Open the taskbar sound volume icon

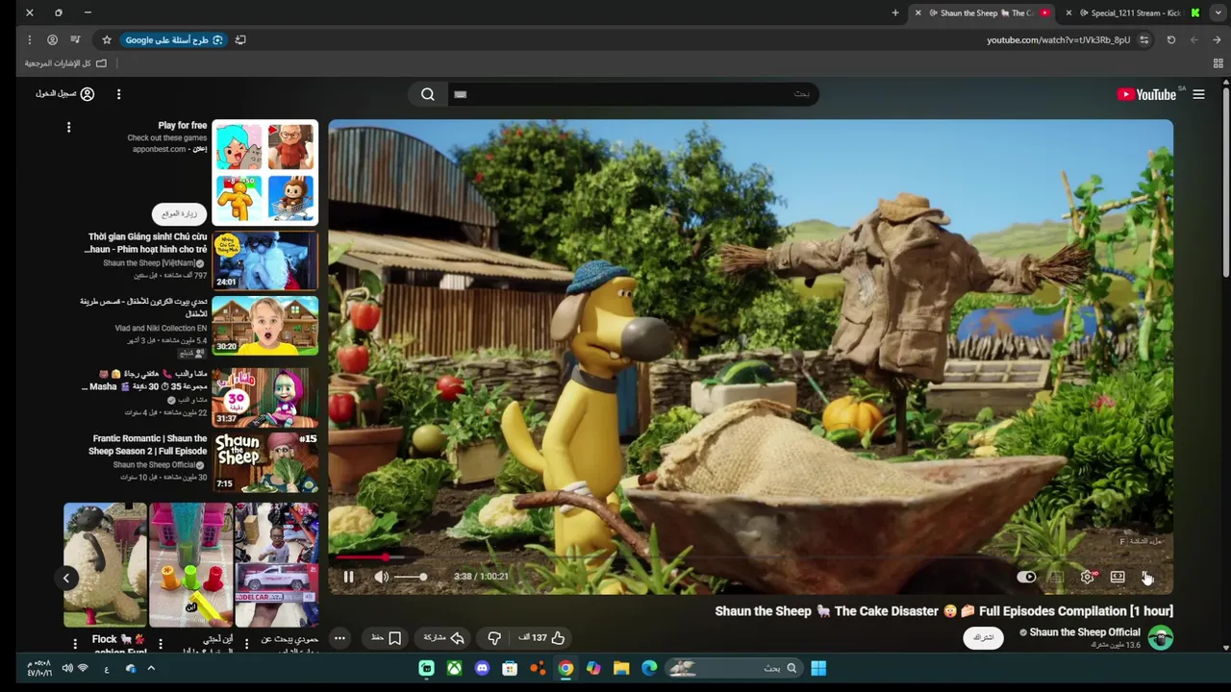point(66,668)
